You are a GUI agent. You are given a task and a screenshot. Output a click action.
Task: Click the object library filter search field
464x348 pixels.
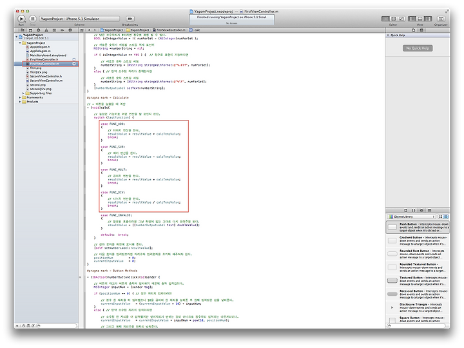tap(417, 326)
